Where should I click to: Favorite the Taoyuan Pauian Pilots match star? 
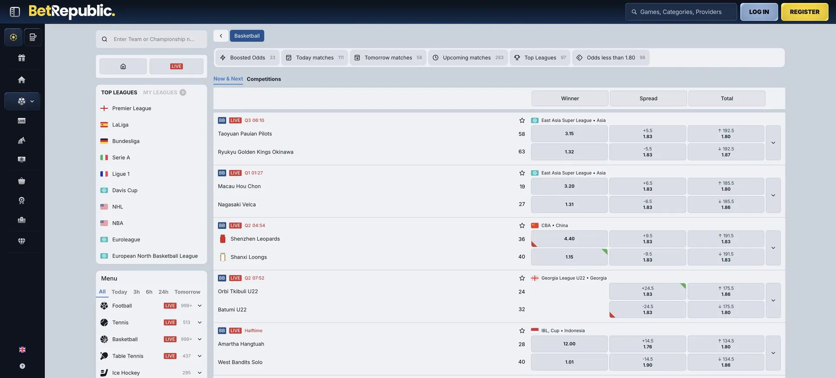(x=522, y=120)
